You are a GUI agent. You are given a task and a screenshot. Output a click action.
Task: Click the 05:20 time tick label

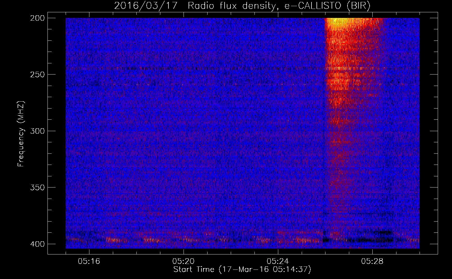[184, 261]
